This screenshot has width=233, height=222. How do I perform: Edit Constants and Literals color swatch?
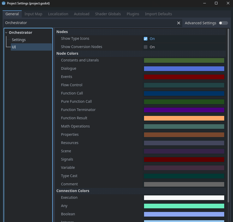coord(184,60)
